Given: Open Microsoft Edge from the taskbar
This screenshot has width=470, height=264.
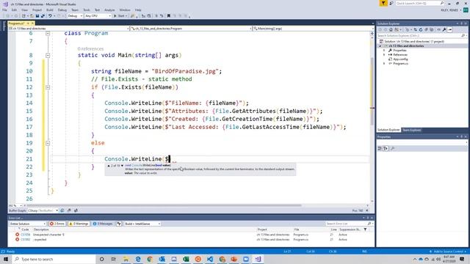Looking at the screenshot, I should click(x=138, y=259).
